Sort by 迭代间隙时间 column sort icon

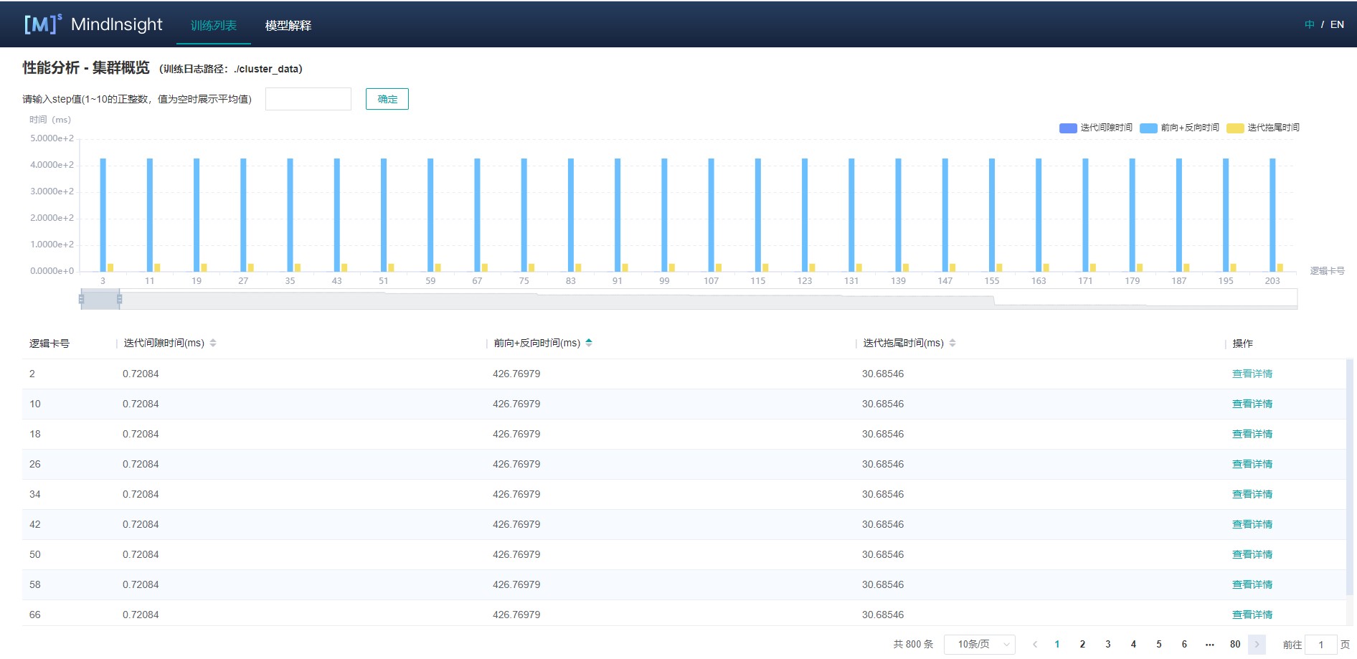pos(213,343)
